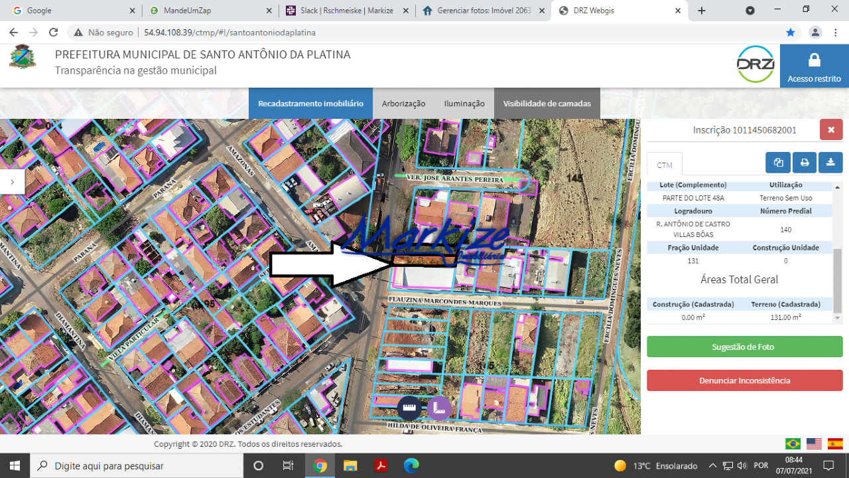Open the Chrome three-dot menu
This screenshot has width=849, height=478.
(x=836, y=33)
